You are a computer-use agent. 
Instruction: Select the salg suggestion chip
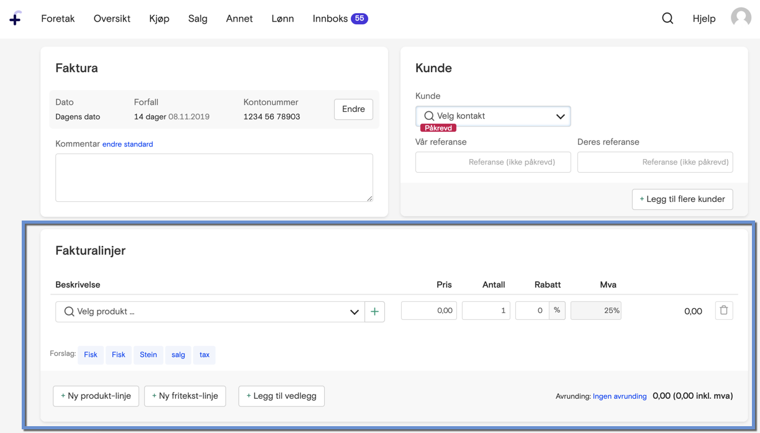(178, 355)
